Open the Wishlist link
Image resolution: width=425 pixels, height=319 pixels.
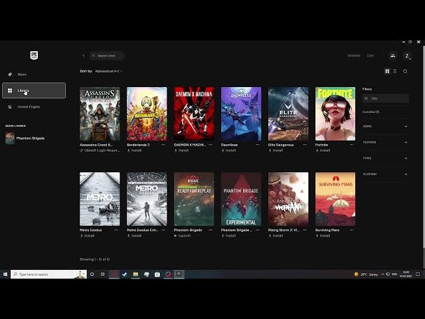click(354, 56)
